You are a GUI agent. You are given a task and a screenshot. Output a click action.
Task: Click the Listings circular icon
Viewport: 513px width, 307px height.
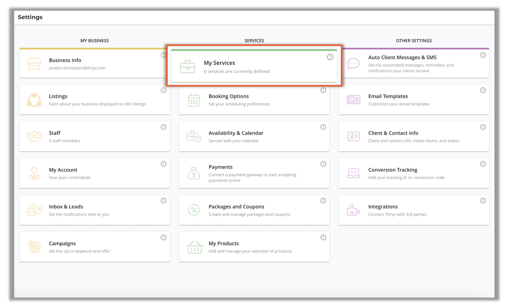[34, 100]
